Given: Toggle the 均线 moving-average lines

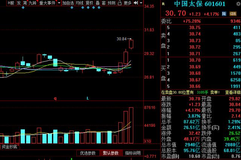Looking at the screenshot, I should click(x=79, y=3).
